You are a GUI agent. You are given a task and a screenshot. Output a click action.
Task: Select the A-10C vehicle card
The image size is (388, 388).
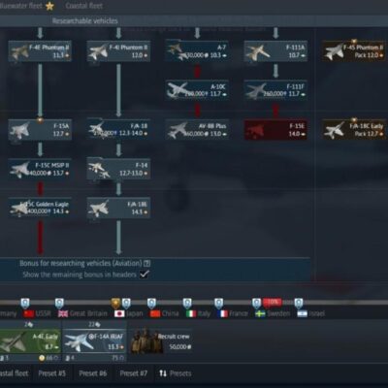tap(197, 90)
